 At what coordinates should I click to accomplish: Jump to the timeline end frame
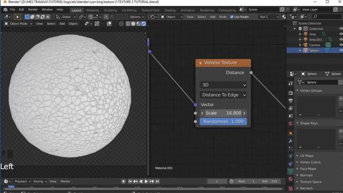157,181
